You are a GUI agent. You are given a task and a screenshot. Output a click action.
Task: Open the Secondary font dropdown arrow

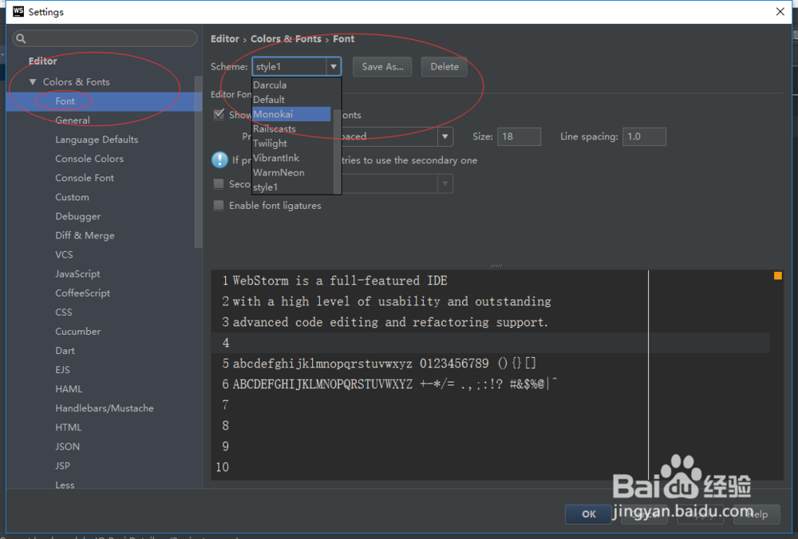(x=444, y=183)
